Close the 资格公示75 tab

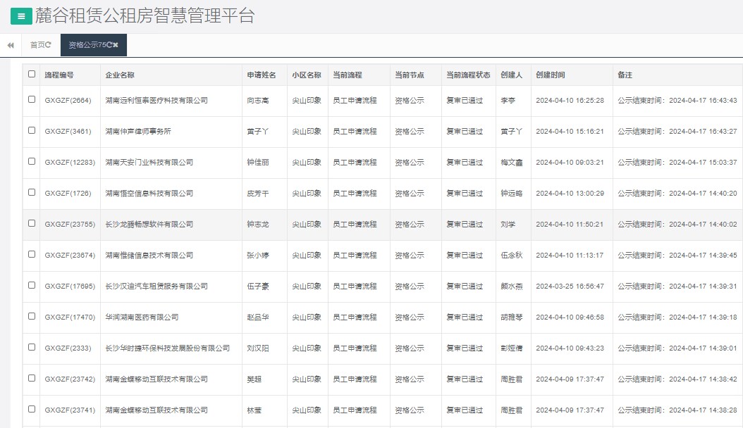click(116, 44)
